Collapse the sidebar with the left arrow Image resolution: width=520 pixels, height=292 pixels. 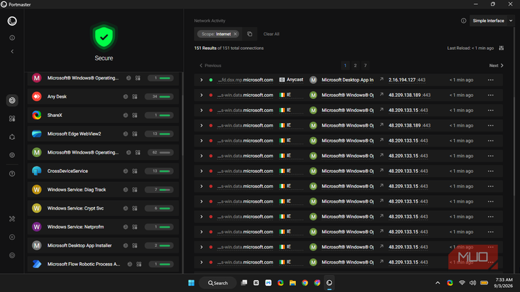(x=12, y=51)
